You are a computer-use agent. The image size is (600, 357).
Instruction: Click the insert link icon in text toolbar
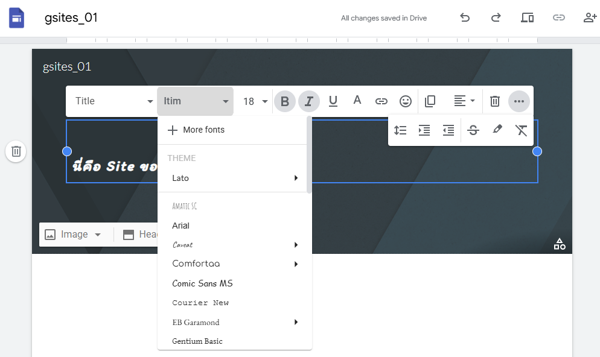[381, 101]
